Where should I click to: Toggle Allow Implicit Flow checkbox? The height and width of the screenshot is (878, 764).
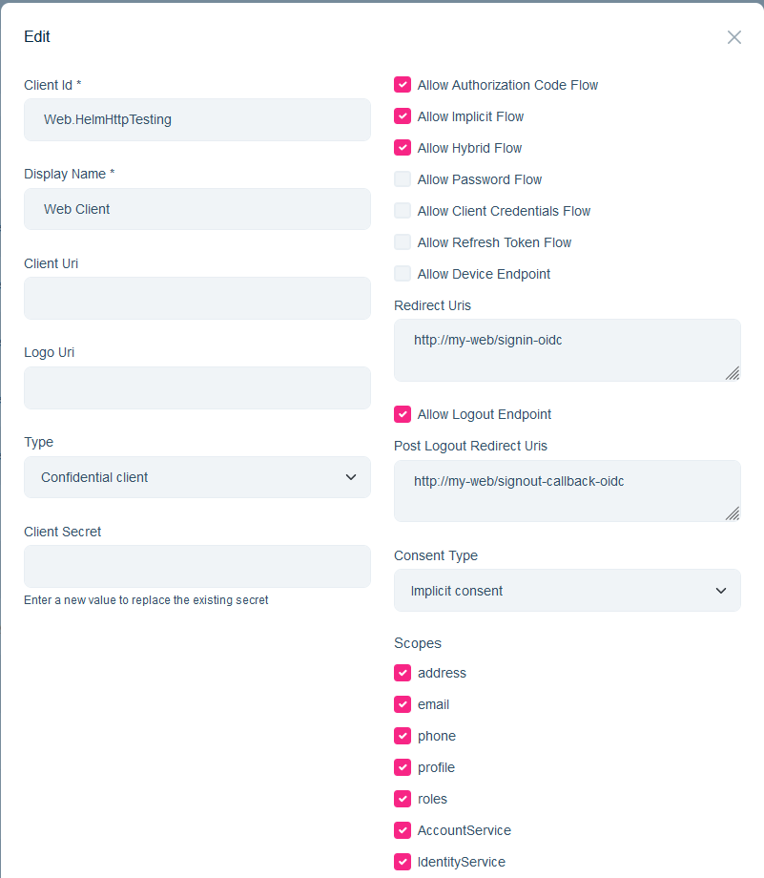(403, 116)
